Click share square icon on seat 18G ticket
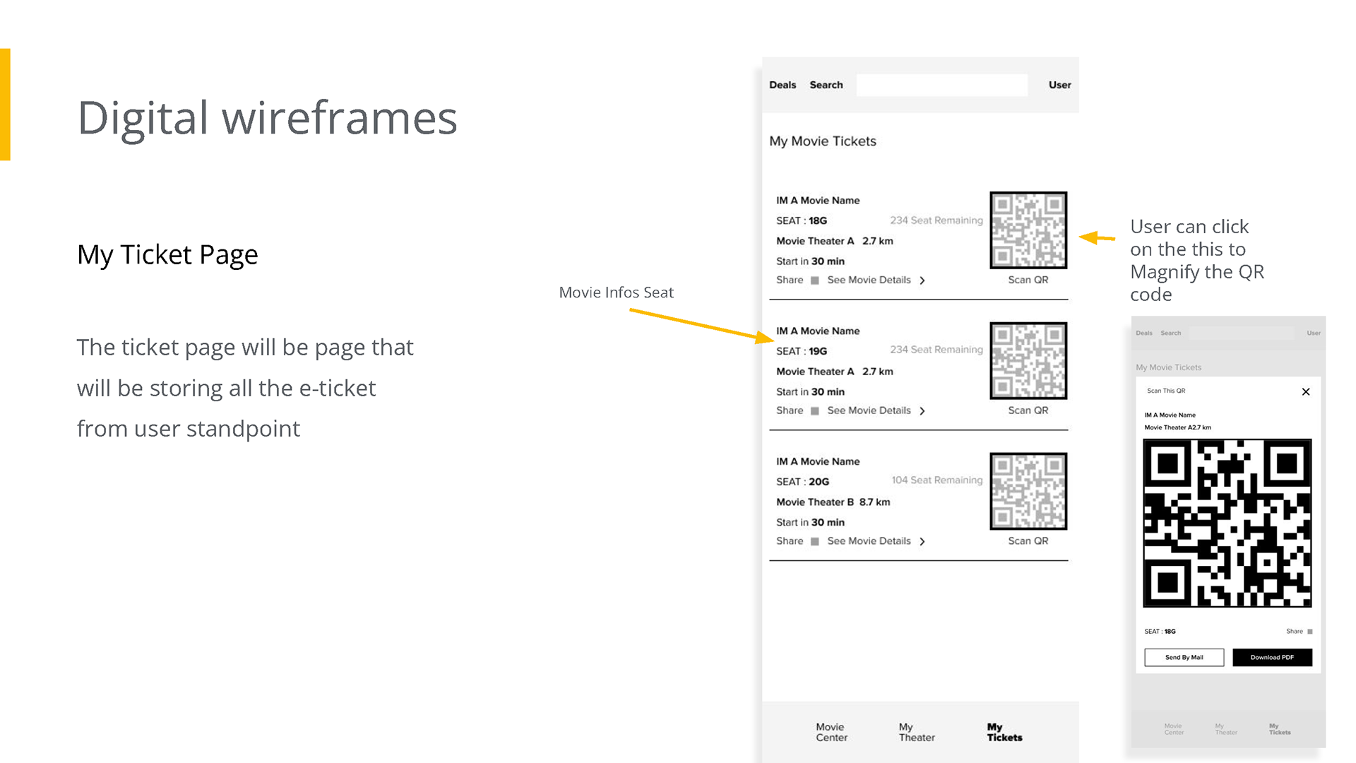This screenshot has height=763, width=1356. tap(814, 280)
